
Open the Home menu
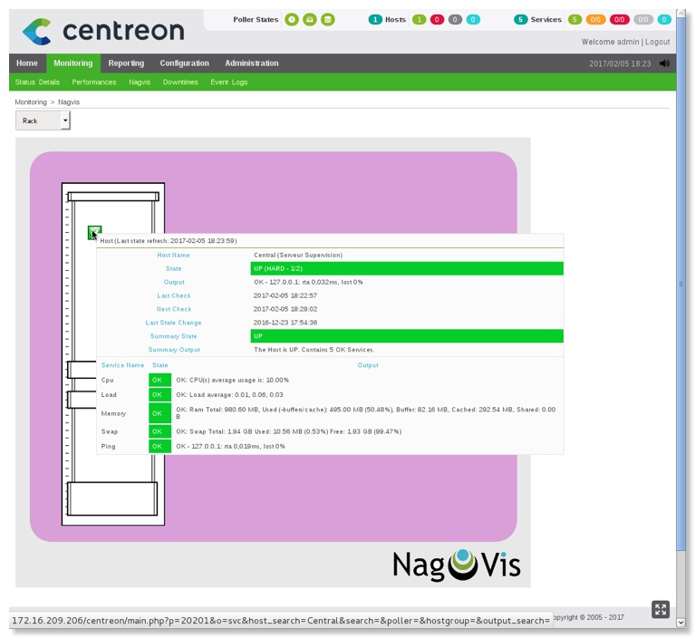(x=27, y=63)
